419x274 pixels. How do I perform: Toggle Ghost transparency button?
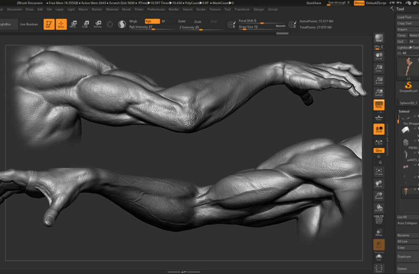[379, 245]
